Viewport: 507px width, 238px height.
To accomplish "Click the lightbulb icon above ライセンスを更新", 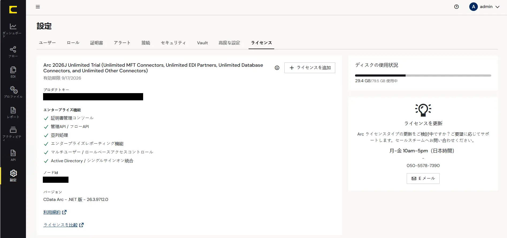I will pos(423,110).
